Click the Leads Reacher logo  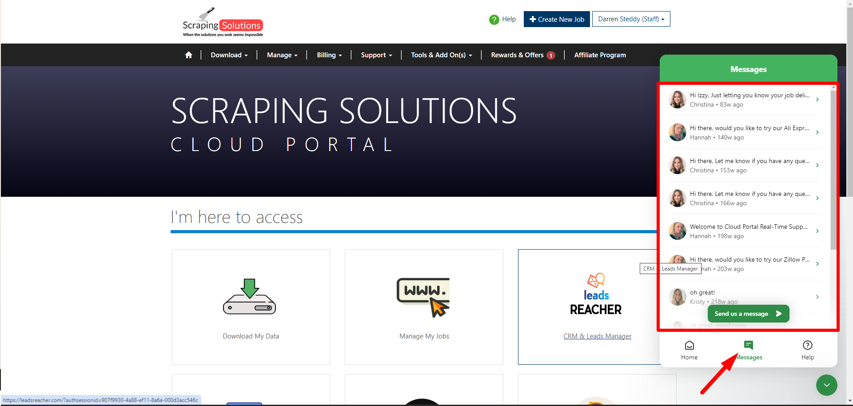(x=596, y=294)
